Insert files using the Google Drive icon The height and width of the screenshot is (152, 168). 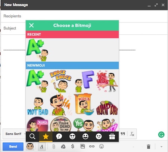[x=63, y=146]
